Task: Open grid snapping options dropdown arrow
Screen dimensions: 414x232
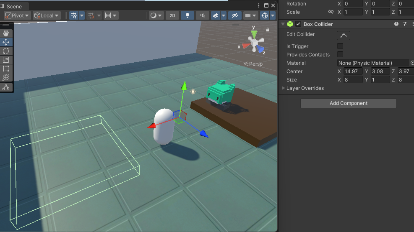Action: (99, 15)
